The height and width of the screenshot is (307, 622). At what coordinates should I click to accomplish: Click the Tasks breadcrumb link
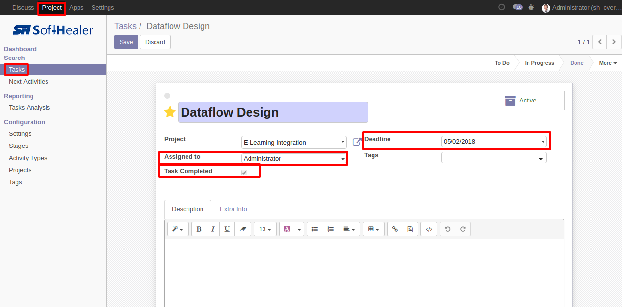point(125,26)
